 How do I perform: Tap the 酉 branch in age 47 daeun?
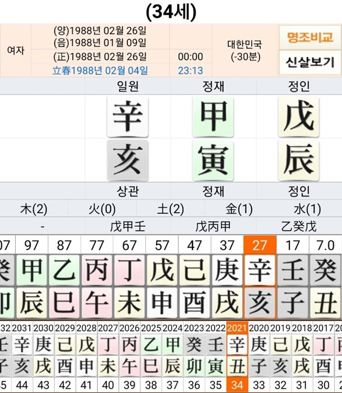pos(195,303)
